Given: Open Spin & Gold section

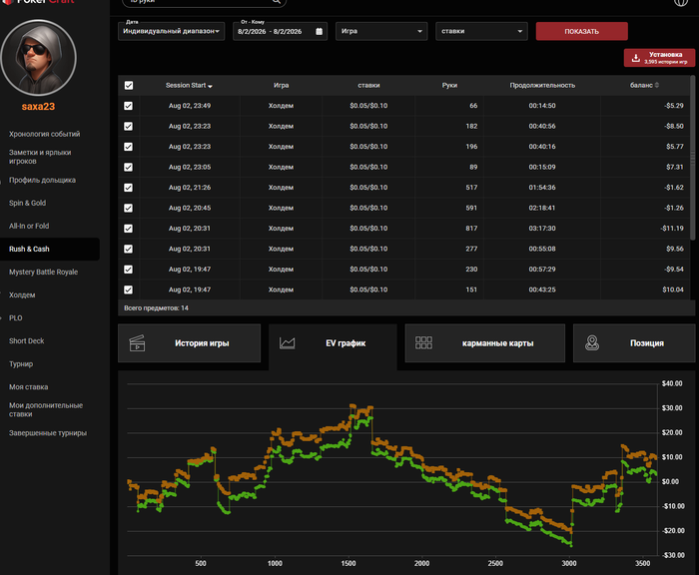Looking at the screenshot, I should (27, 203).
